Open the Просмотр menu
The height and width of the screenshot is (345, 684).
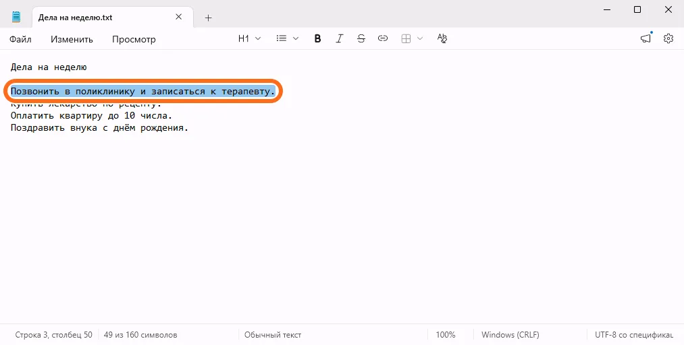click(x=134, y=39)
